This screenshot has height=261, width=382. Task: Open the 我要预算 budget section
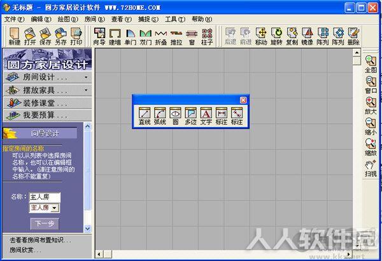(48, 115)
